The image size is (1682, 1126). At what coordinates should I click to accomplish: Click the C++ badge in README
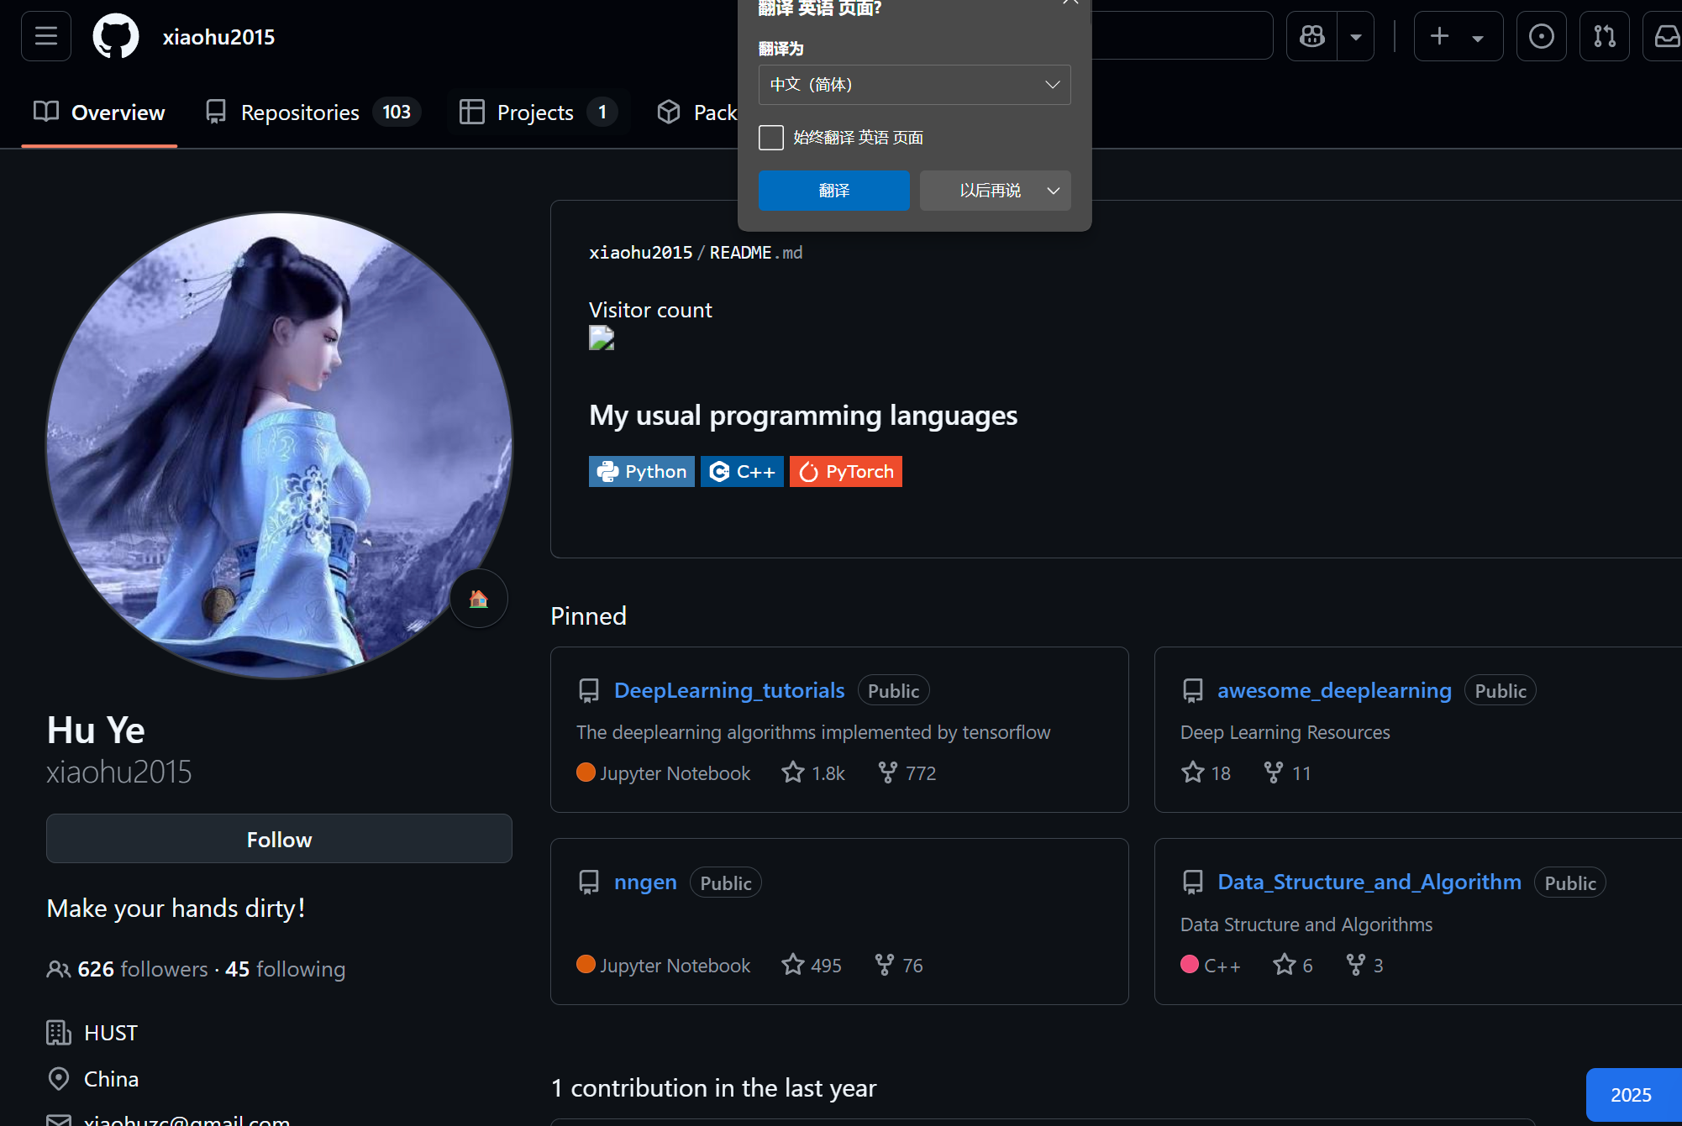click(x=741, y=471)
